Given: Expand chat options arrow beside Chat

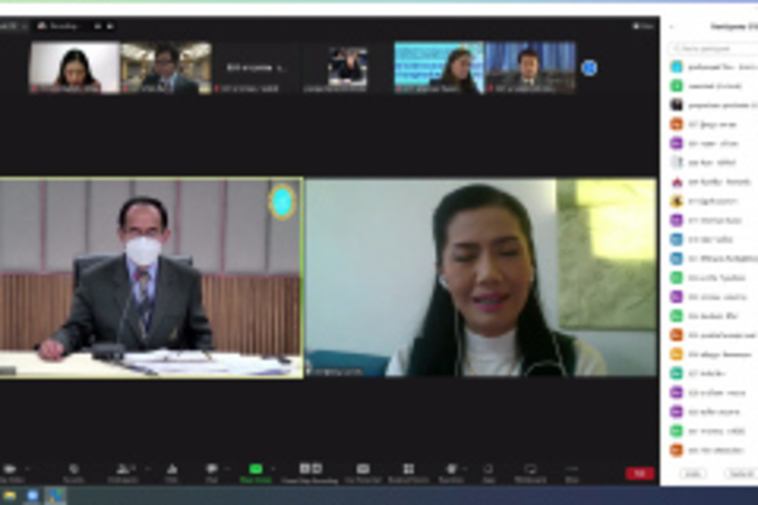Looking at the screenshot, I should pos(226,469).
